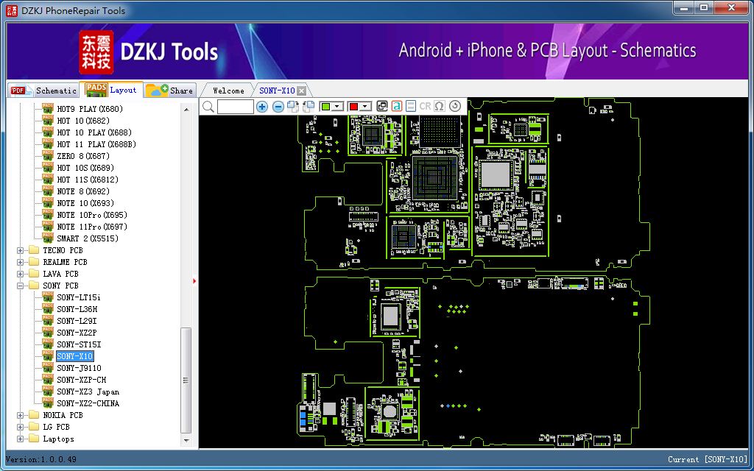
Task: Click the red panel collapse arrow
Action: (194, 280)
